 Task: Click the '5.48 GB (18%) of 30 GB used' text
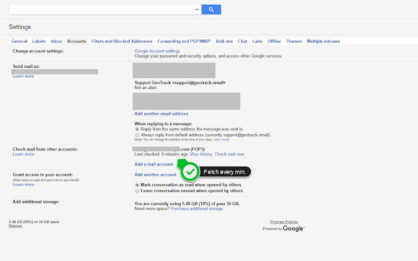coord(33,222)
